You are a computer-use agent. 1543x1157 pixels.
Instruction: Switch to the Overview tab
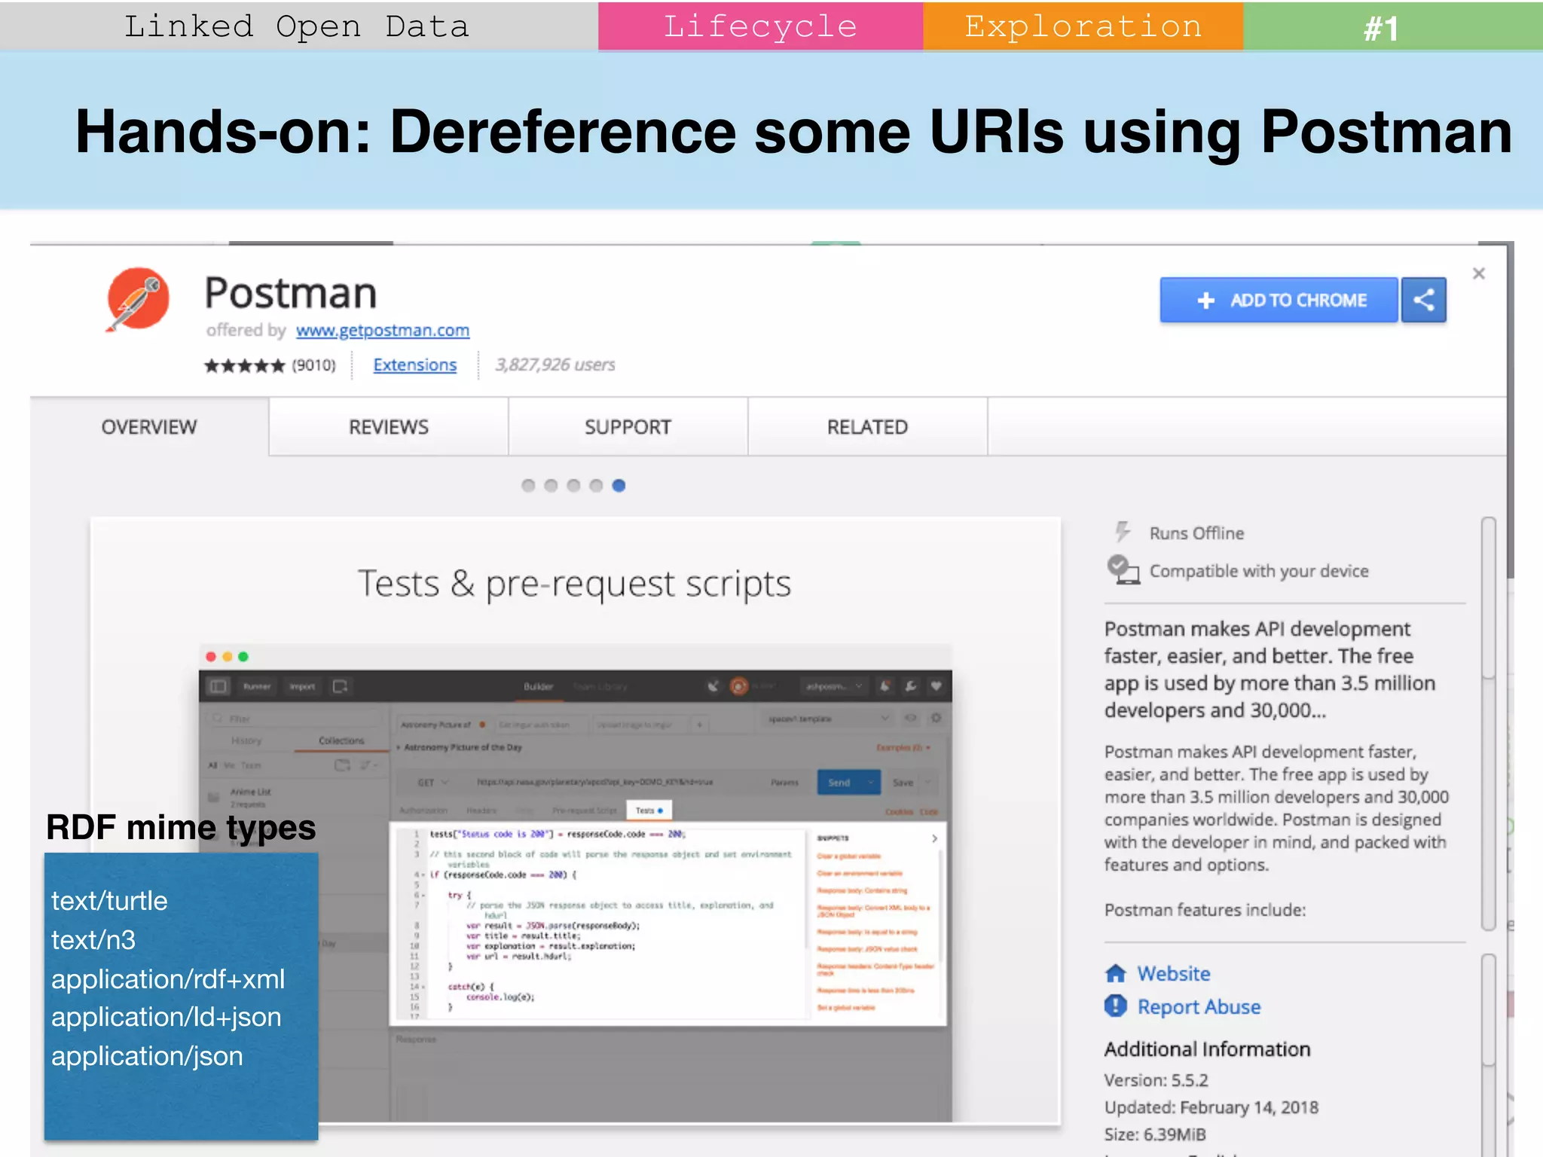(x=149, y=427)
